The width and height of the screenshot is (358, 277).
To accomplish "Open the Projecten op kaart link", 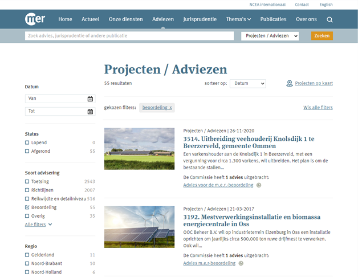I will tap(314, 83).
